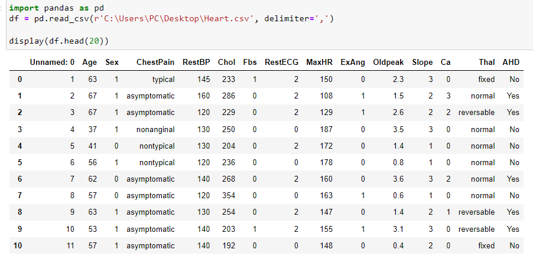Viewport: 533px width, 256px height.
Task: Click Oldpeak value 0.8
Action: coord(398,163)
